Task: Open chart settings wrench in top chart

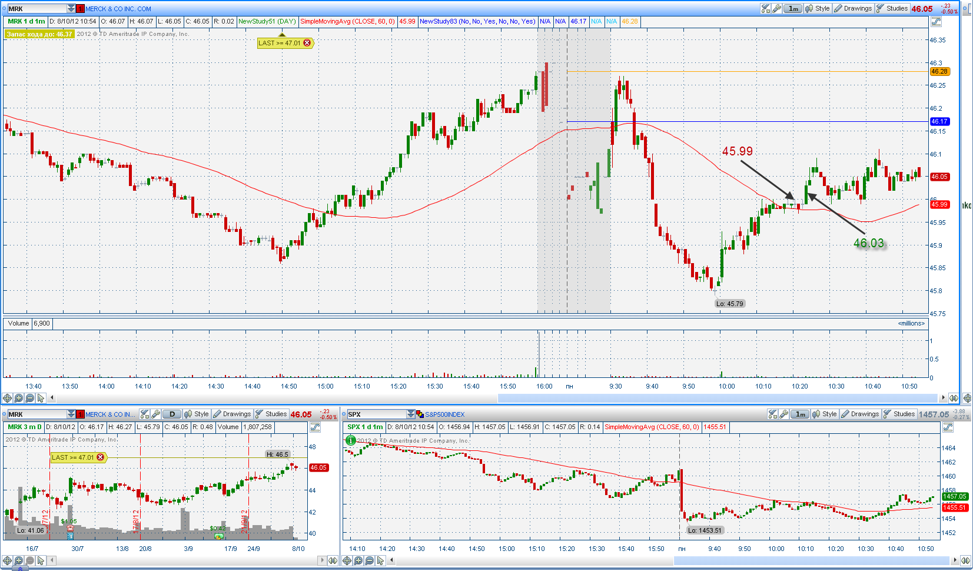Action: click(x=776, y=8)
